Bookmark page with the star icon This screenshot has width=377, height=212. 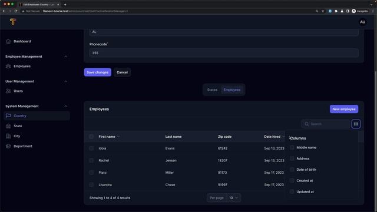click(x=323, y=11)
